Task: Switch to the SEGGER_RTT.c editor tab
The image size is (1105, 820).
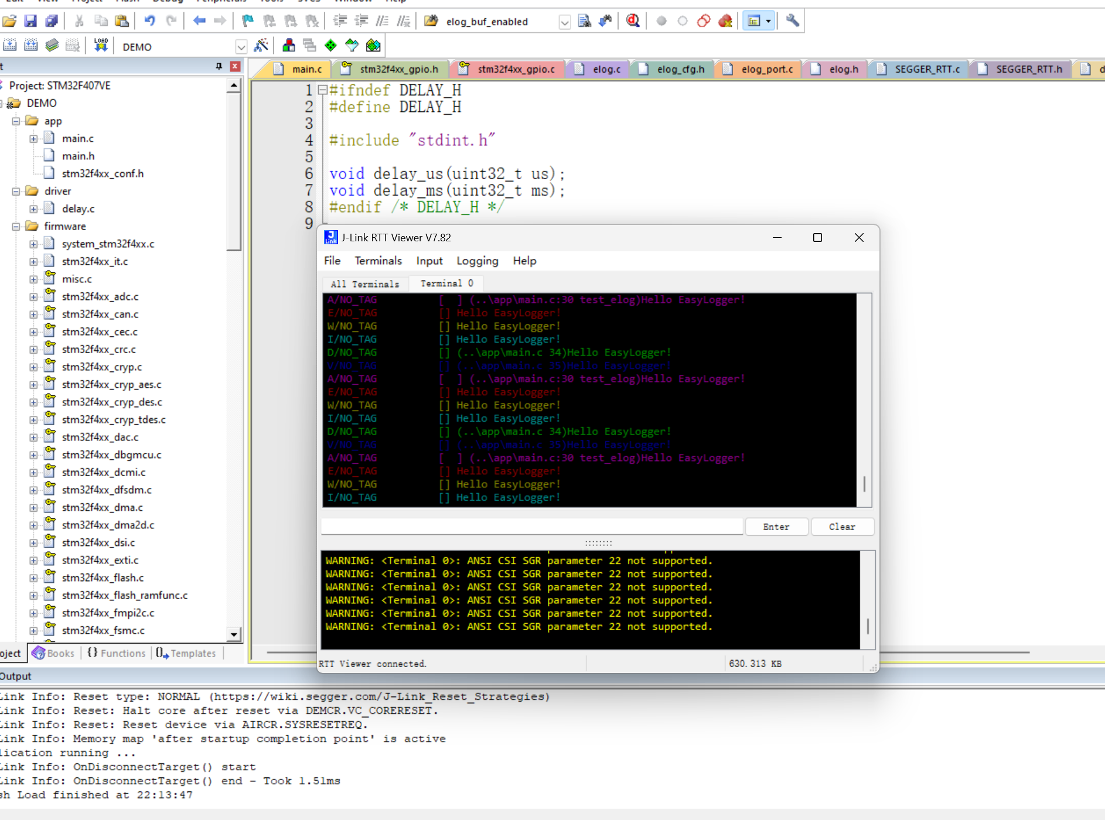Action: (x=919, y=69)
